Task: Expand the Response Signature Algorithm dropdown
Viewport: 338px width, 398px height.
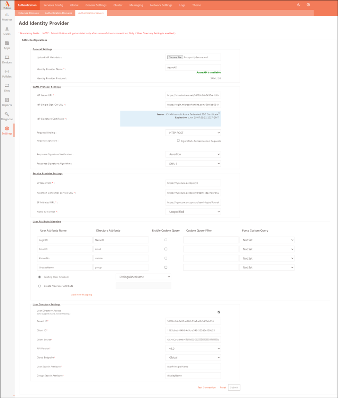Action: coord(193,163)
